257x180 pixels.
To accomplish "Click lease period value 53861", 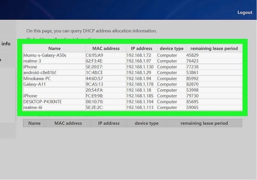I will [x=192, y=73].
